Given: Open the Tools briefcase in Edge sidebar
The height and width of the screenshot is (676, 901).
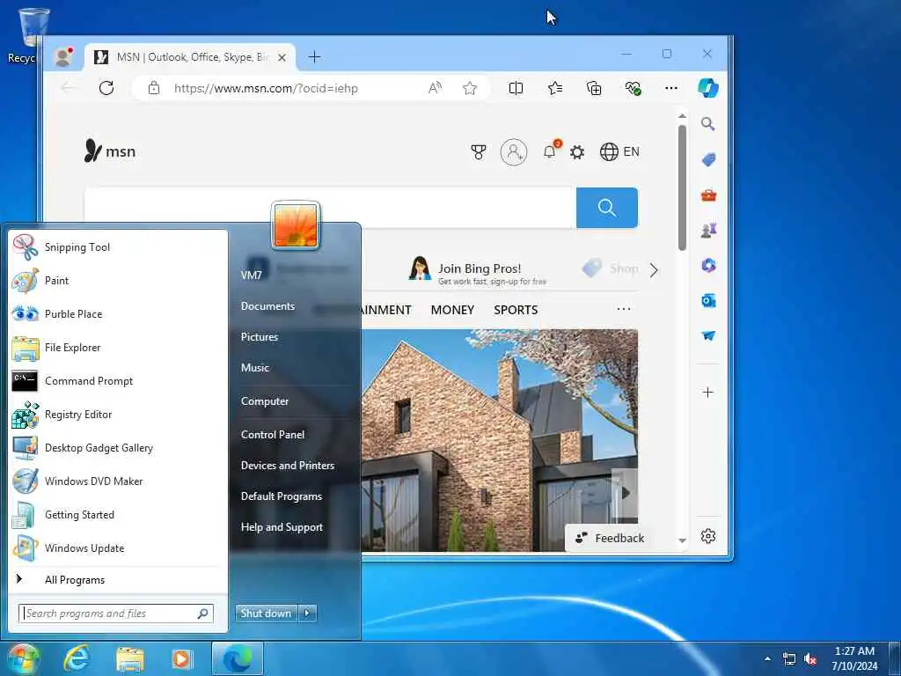Looking at the screenshot, I should [x=708, y=195].
